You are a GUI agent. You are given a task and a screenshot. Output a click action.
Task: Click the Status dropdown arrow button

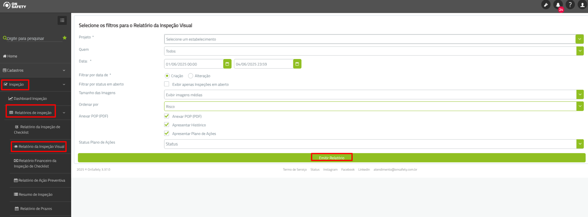click(x=580, y=144)
